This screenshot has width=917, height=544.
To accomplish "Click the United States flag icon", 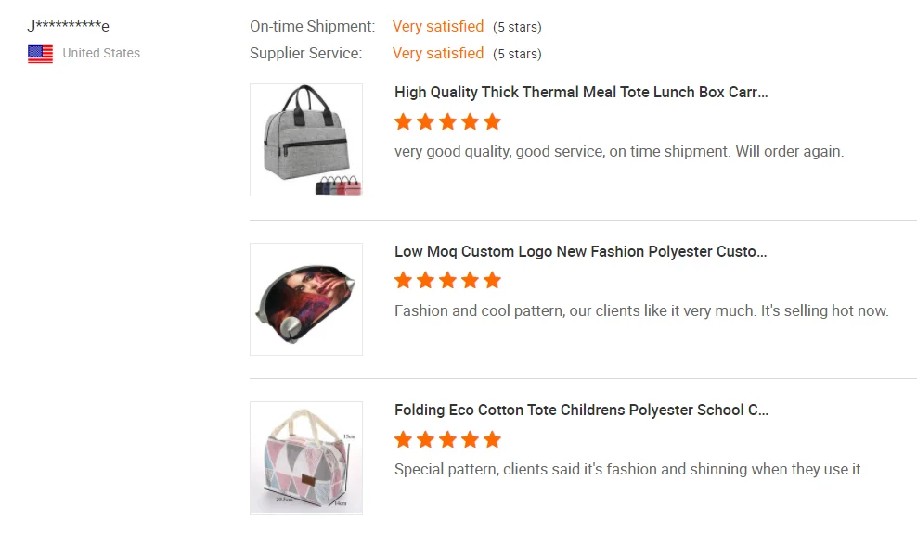I will coord(40,54).
